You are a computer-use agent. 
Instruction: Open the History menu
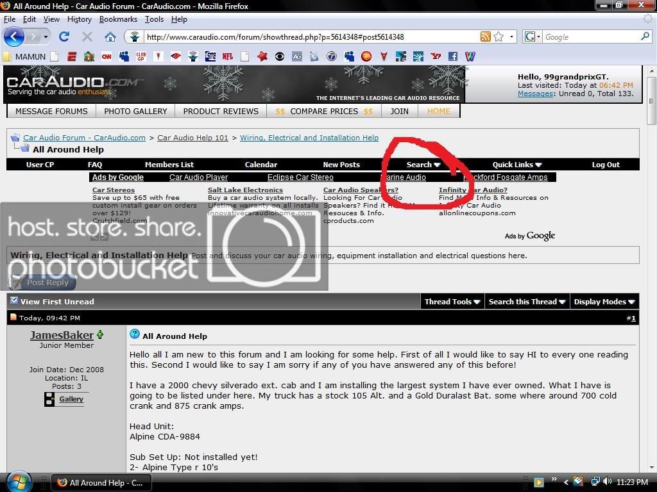tap(79, 19)
